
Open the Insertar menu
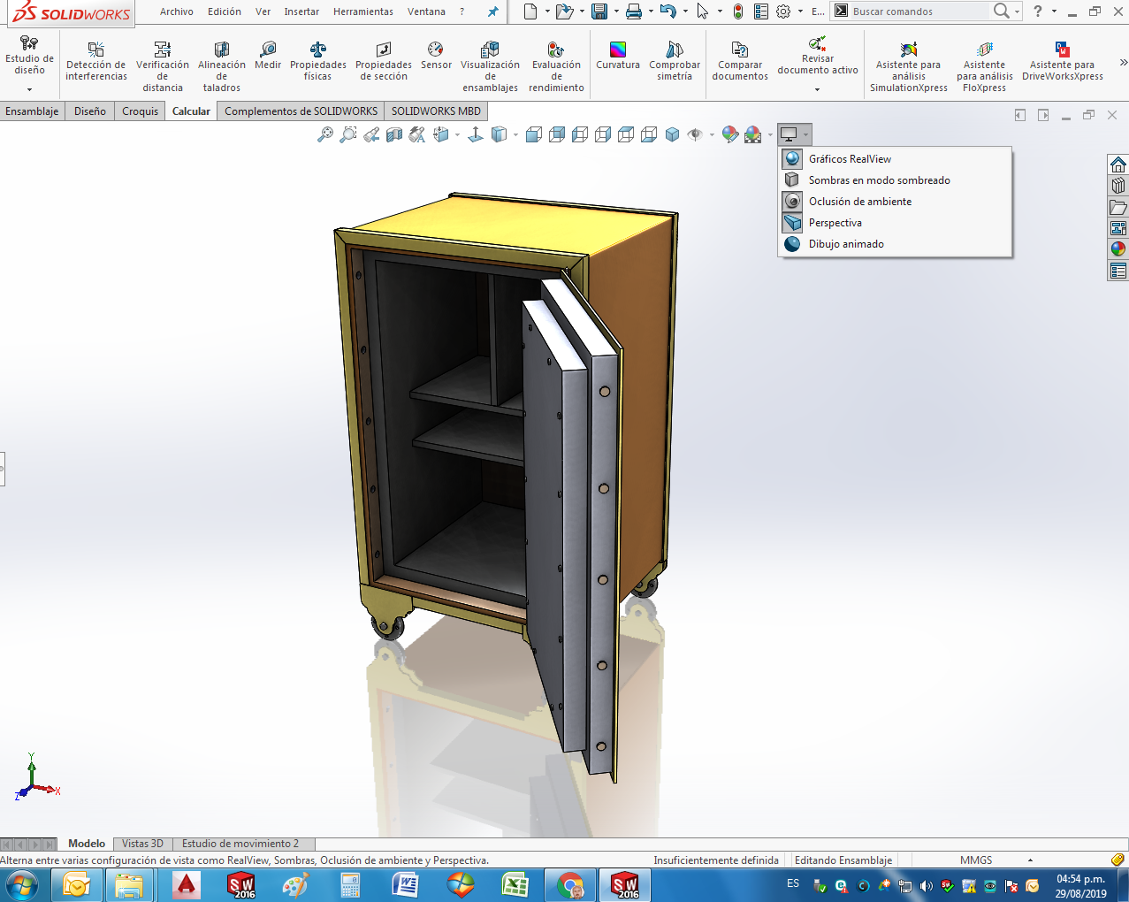click(x=301, y=11)
